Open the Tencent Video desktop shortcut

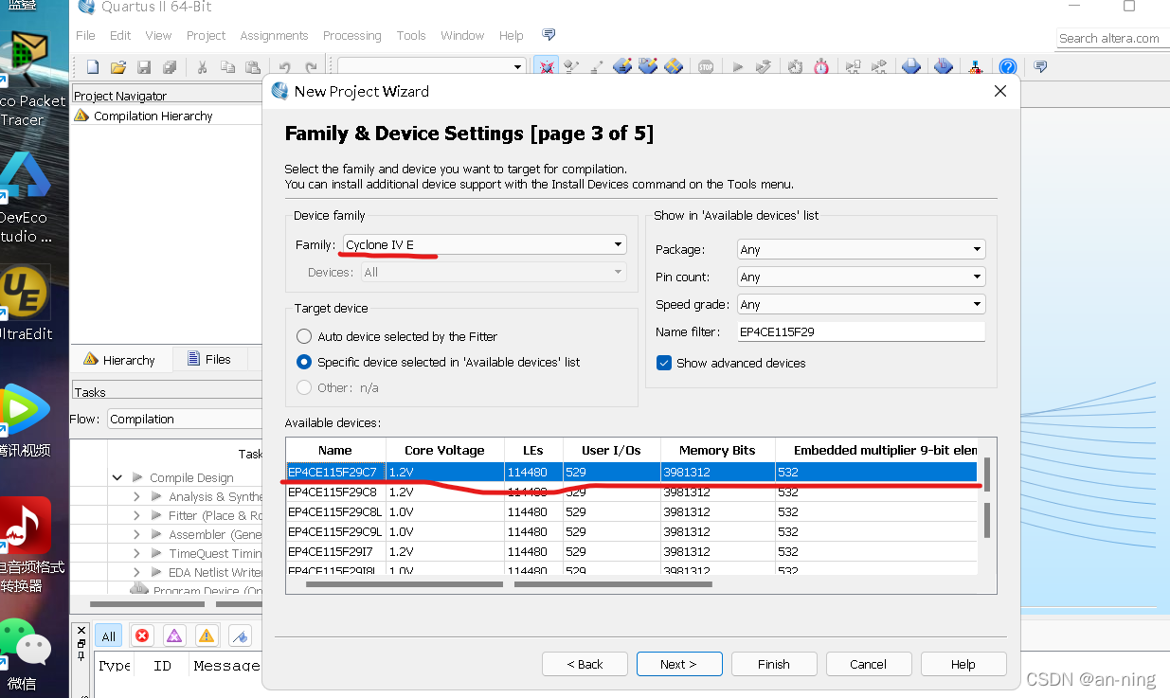(26, 419)
